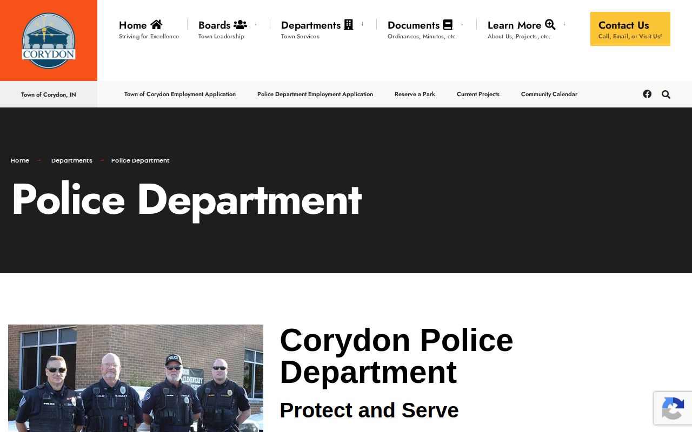The height and width of the screenshot is (432, 692).
Task: Click Home in the breadcrumb
Action: [x=20, y=160]
